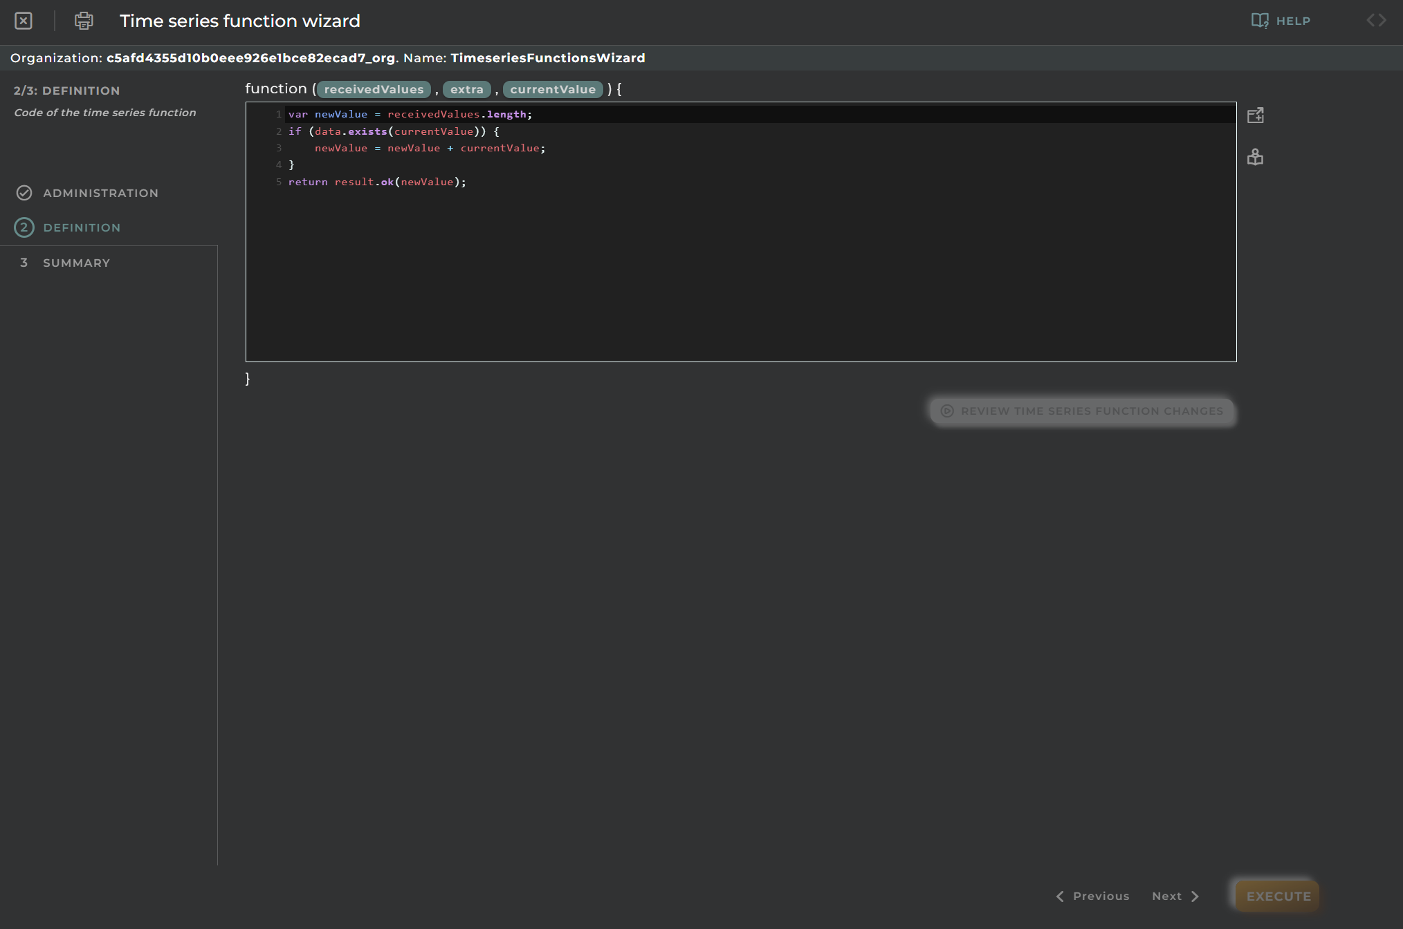Click the right chevron beside Next
The height and width of the screenshot is (929, 1403).
pos(1195,896)
